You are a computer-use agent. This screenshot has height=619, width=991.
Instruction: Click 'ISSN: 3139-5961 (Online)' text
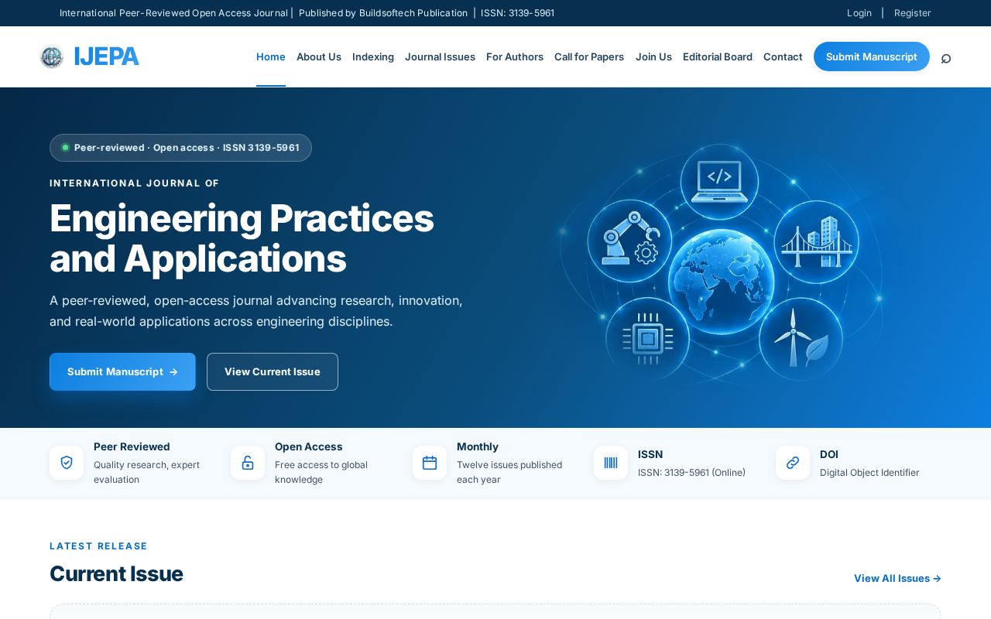pos(691,472)
